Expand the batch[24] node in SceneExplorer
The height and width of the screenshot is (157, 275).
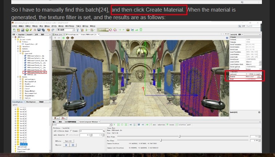click(15, 144)
